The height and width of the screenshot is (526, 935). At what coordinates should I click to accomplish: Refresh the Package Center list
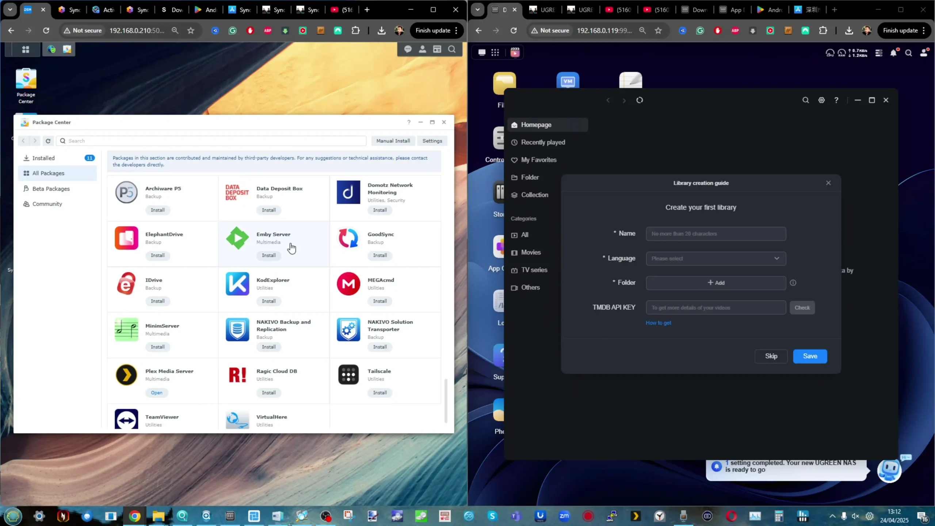(48, 141)
